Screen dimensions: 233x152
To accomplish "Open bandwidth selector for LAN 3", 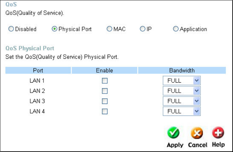I will click(182, 101).
